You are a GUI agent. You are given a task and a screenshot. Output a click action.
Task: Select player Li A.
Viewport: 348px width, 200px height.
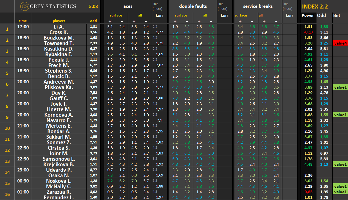[59, 27]
